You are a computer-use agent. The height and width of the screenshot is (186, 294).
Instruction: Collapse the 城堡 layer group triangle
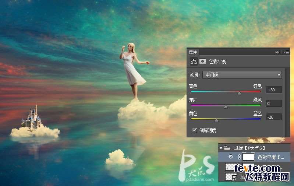point(221,148)
